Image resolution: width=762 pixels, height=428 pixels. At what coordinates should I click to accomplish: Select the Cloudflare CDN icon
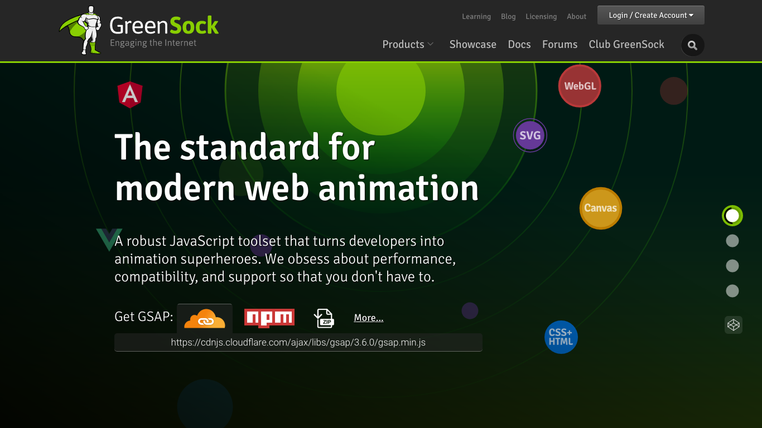205,318
